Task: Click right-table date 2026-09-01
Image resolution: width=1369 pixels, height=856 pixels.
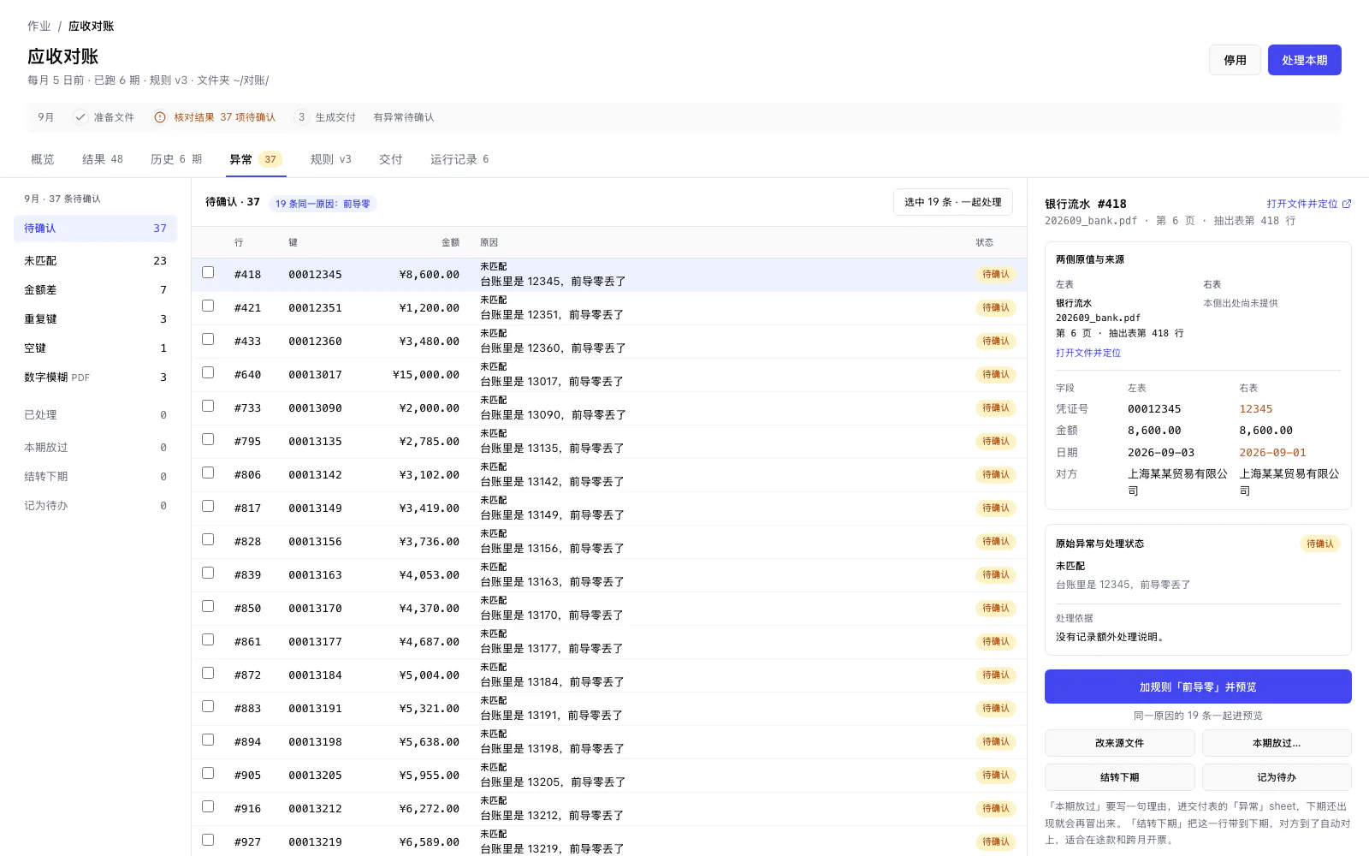Action: [1272, 452]
